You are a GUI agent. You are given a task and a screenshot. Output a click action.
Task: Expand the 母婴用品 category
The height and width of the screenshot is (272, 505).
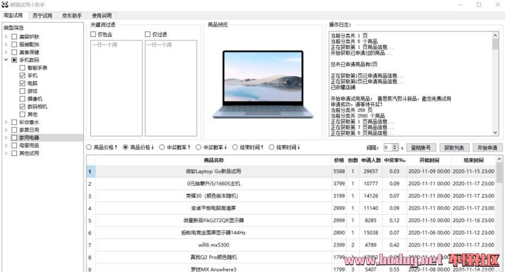pyautogui.click(x=6, y=145)
